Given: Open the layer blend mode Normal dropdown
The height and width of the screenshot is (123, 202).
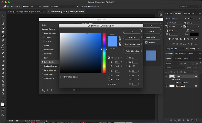Looking at the screenshot, I should tap(175, 68).
